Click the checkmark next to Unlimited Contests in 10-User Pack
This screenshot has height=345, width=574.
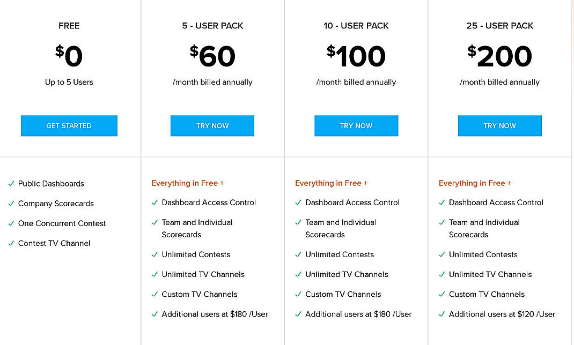pyautogui.click(x=298, y=254)
